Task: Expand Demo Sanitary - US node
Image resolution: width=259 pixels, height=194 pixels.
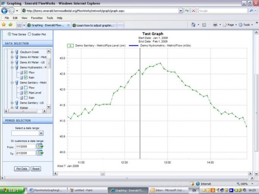Action: (x=12, y=103)
